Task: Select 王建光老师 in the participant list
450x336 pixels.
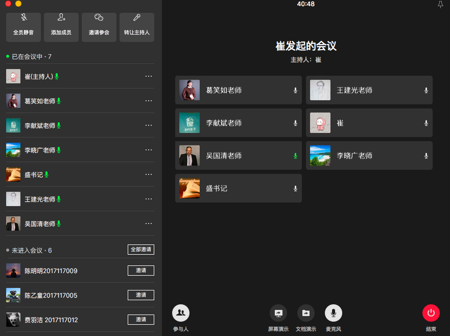Action: point(40,199)
